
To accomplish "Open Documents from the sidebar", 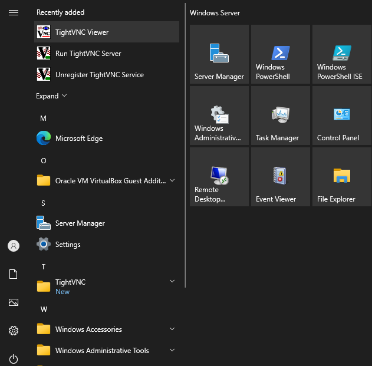I will pos(14,274).
